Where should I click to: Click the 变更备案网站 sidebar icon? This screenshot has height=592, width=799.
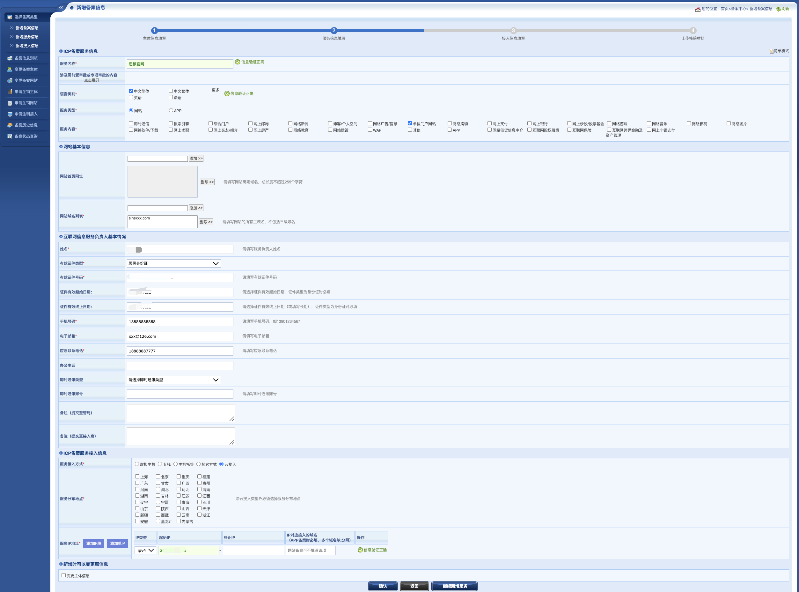click(x=10, y=81)
